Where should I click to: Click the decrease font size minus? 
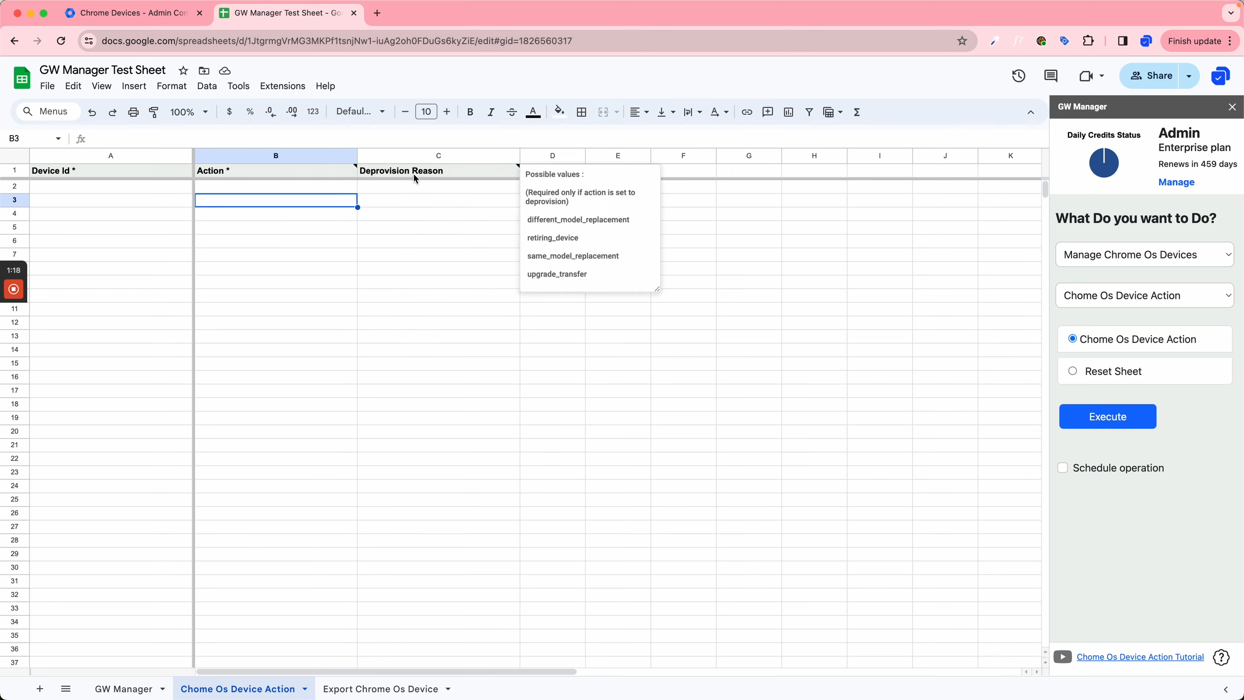pos(405,112)
